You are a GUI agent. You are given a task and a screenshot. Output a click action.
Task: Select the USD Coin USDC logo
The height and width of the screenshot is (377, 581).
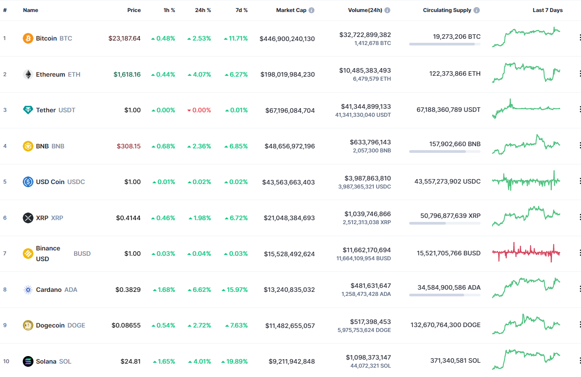(28, 181)
